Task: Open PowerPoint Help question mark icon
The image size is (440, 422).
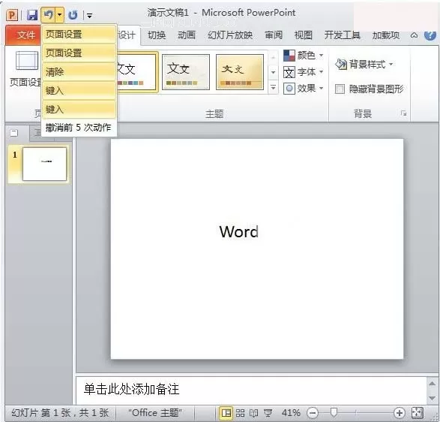Action: 430,35
